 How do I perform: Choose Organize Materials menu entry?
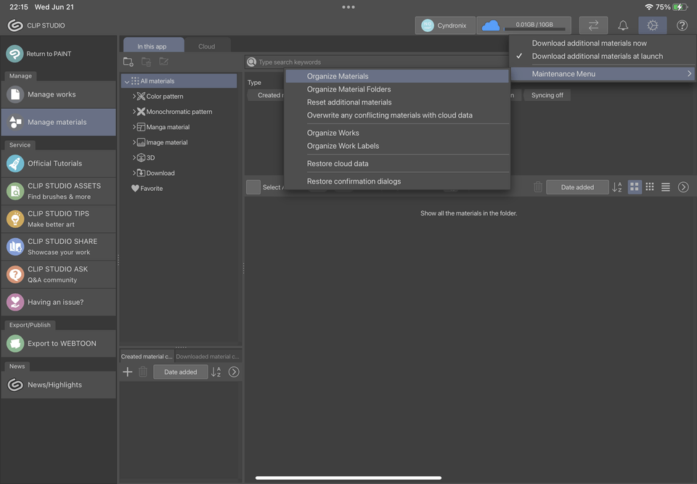pyautogui.click(x=397, y=76)
